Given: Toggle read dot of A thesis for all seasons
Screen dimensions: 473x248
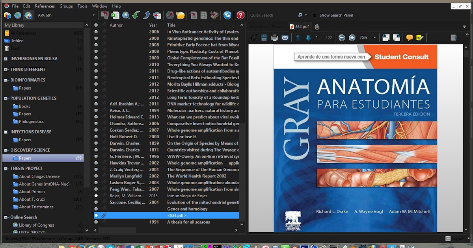Looking at the screenshot, I should point(96,222).
